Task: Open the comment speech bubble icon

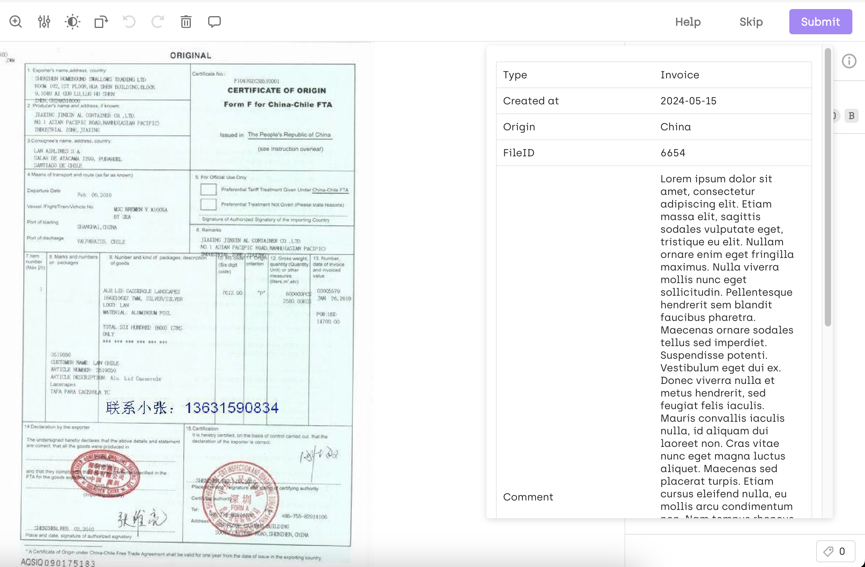Action: coord(214,22)
